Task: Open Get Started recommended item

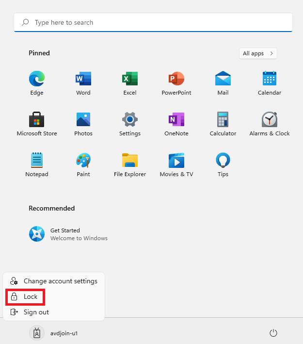Action: (x=68, y=234)
